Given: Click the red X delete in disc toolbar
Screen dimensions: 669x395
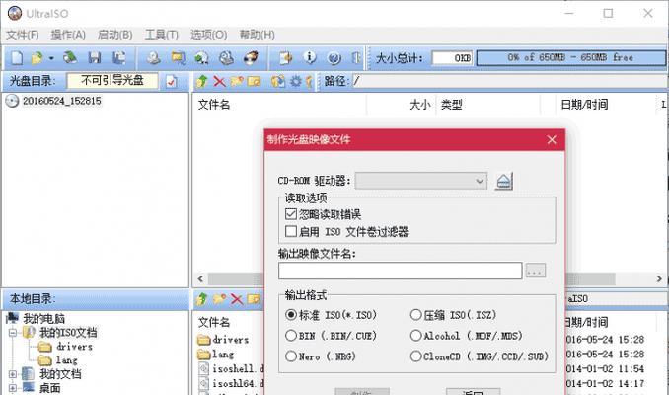Looking at the screenshot, I should [x=219, y=81].
